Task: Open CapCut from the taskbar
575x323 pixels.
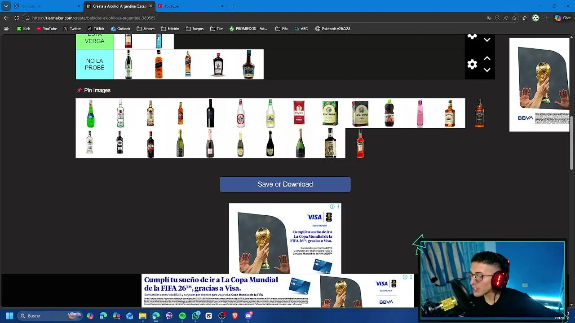Action: coord(208,316)
